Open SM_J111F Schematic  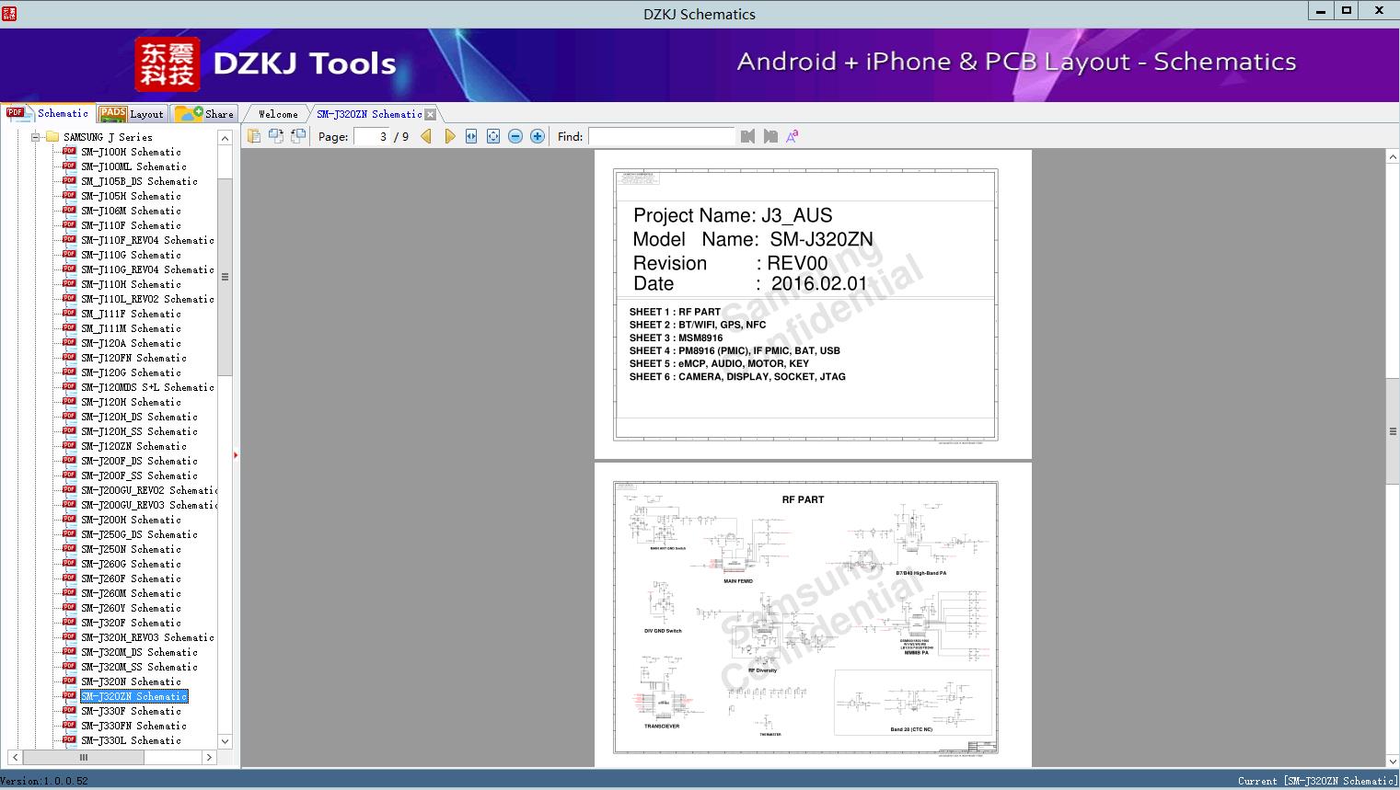[131, 314]
